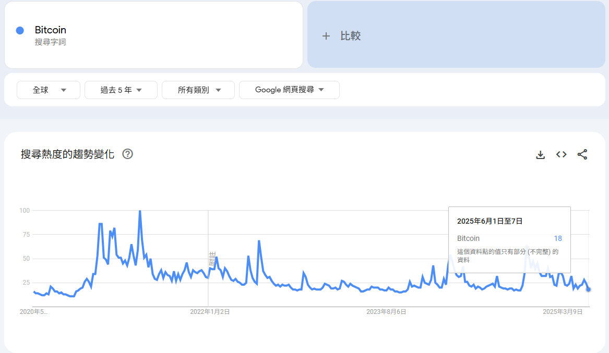Click the chart peak reaching 100
The width and height of the screenshot is (609, 353).
(x=140, y=211)
